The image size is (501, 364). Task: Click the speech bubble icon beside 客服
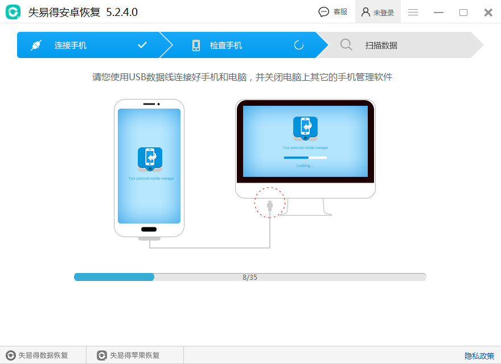click(324, 12)
